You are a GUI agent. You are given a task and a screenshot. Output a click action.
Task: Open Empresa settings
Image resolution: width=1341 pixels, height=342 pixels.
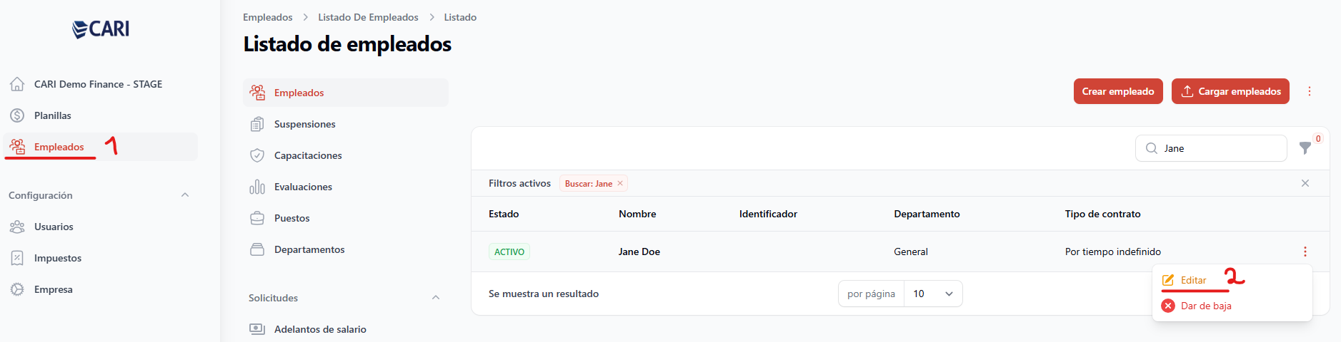[54, 289]
